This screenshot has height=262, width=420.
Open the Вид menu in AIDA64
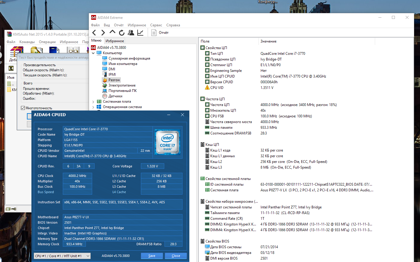pos(107,25)
